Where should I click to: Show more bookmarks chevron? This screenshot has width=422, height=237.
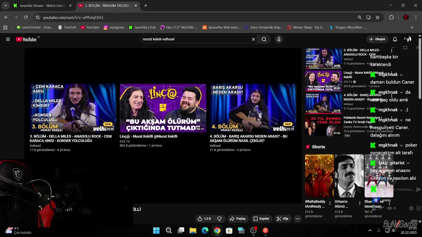point(412,27)
